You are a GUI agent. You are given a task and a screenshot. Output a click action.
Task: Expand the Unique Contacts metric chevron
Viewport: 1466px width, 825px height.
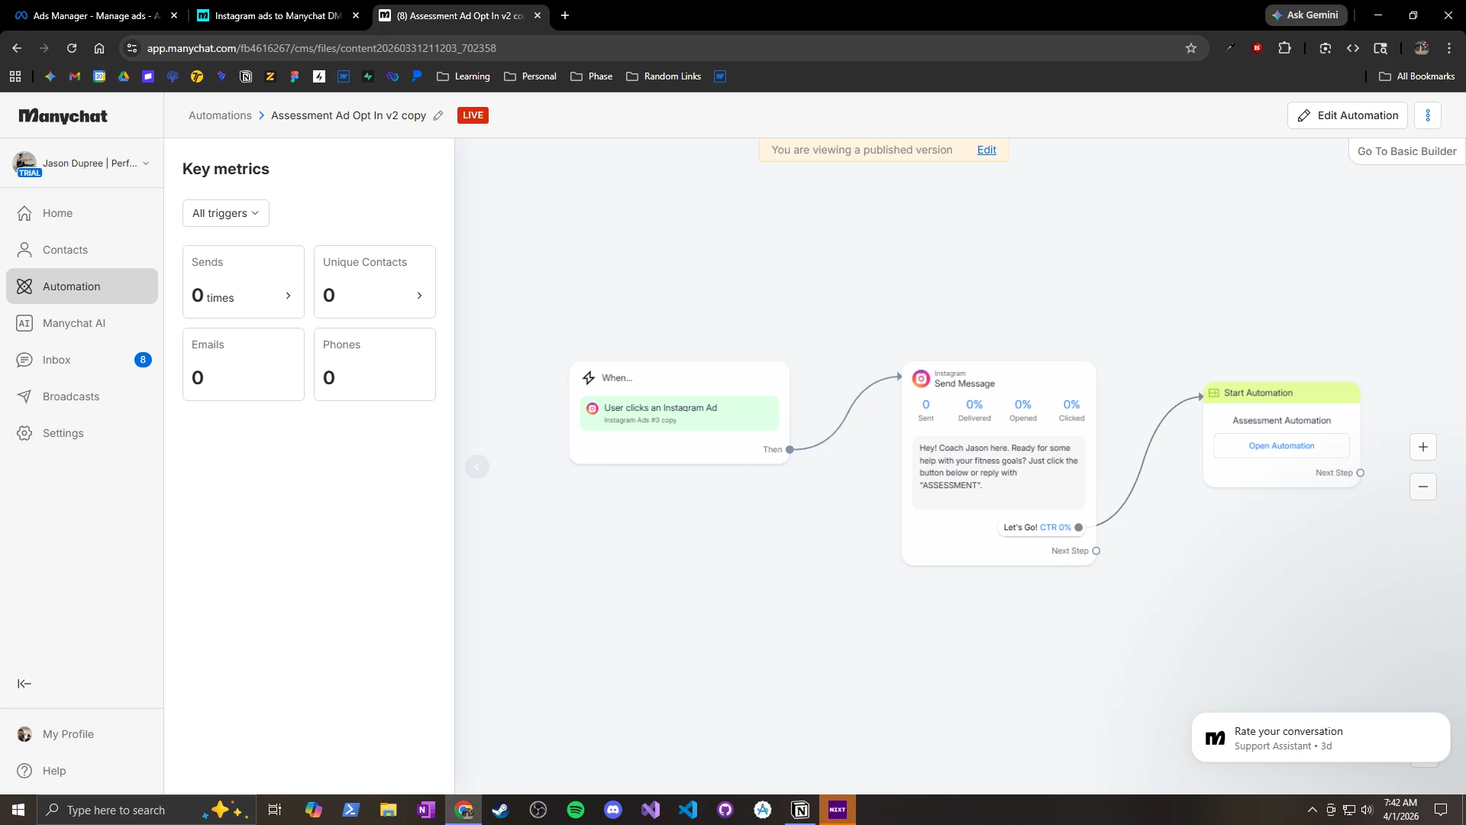(419, 296)
